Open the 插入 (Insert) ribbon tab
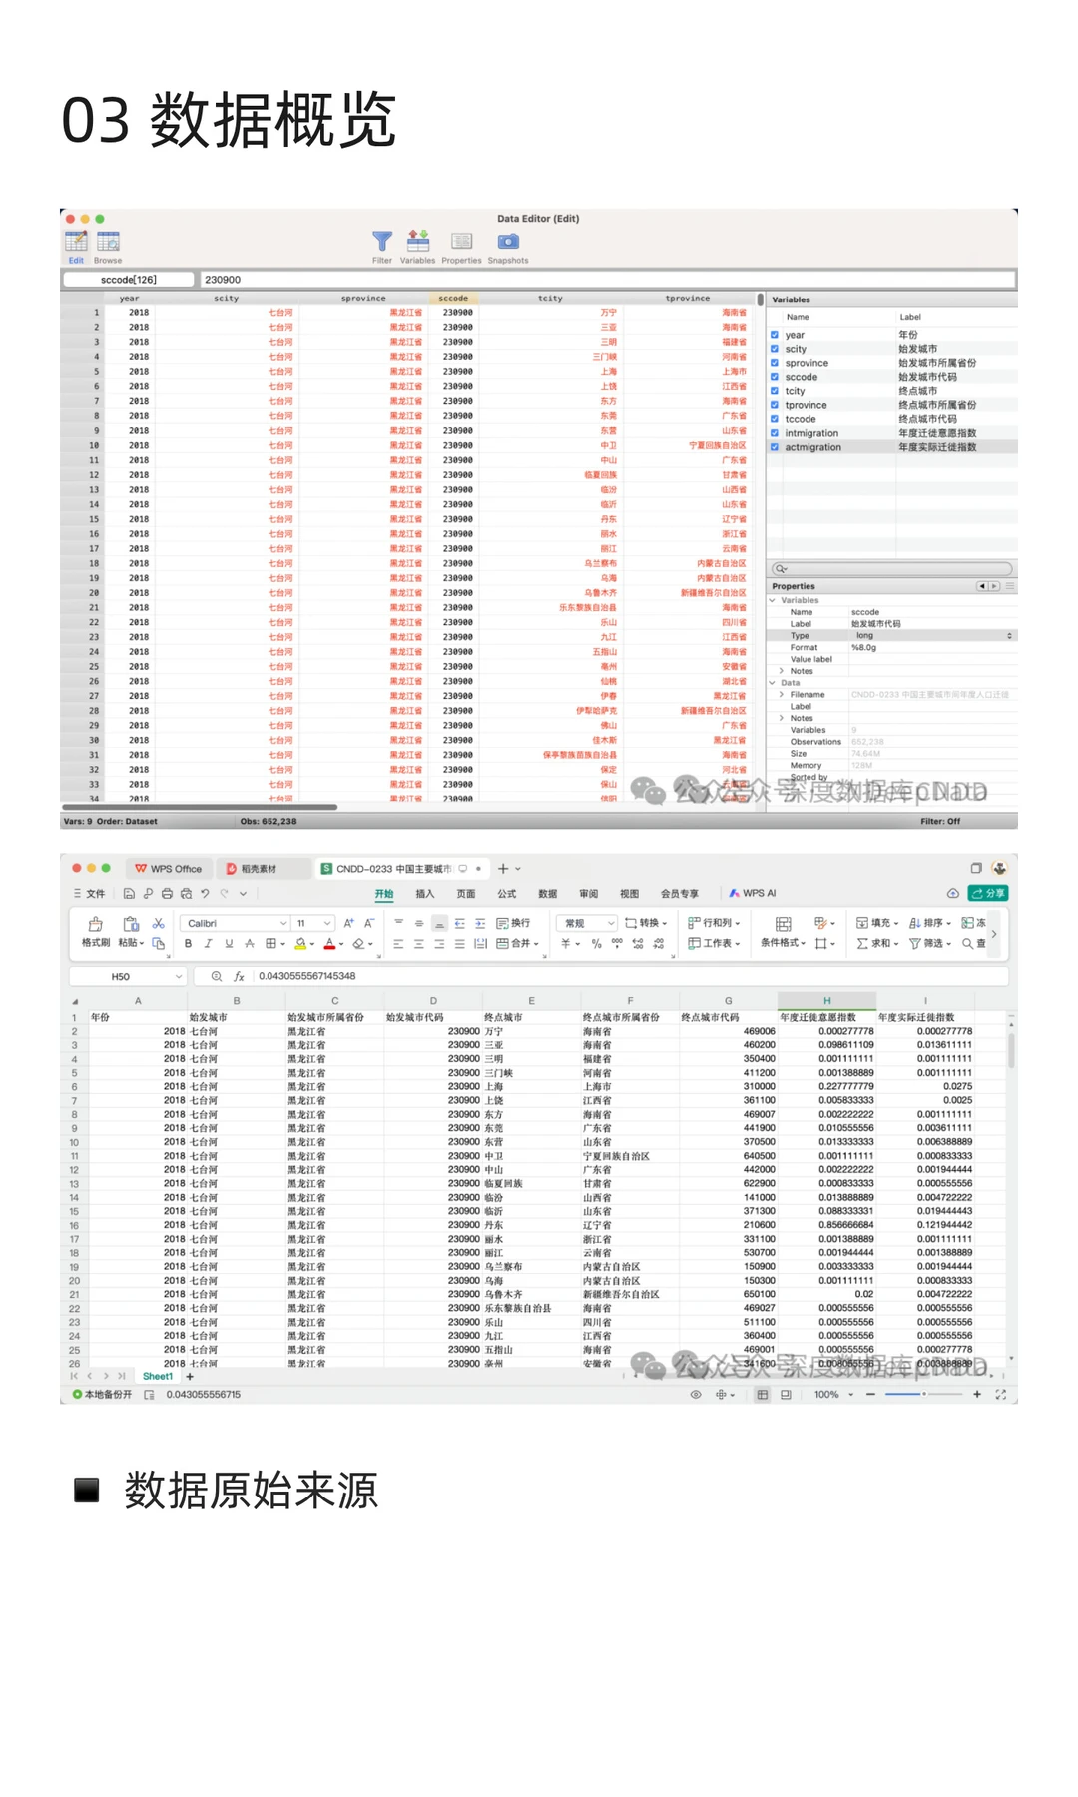Viewport: 1078px width, 1797px height. point(425,894)
